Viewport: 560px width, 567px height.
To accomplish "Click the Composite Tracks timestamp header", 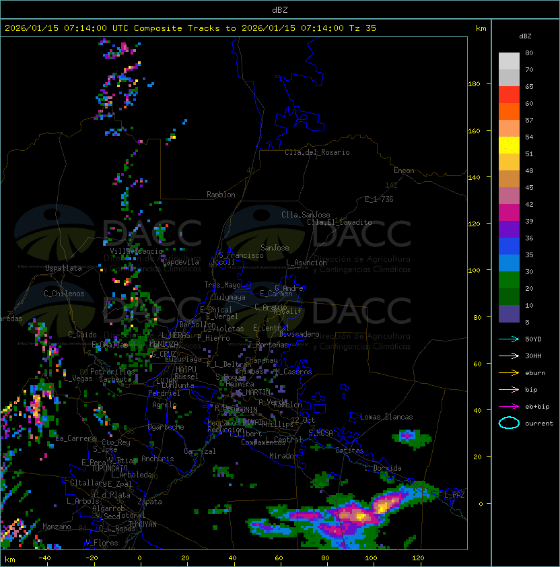I will (190, 28).
